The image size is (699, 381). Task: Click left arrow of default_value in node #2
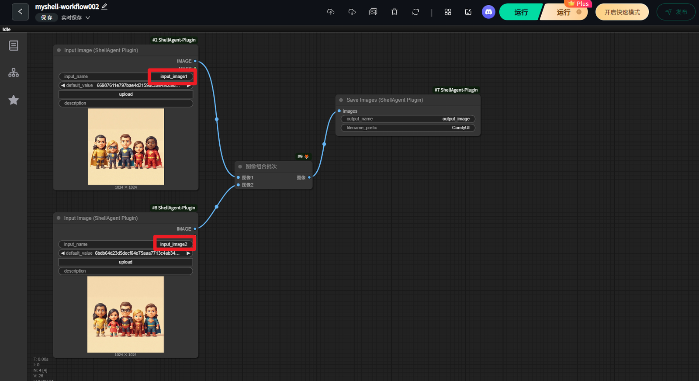coord(63,85)
